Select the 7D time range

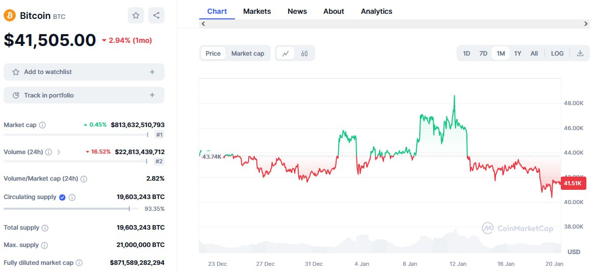coord(483,53)
